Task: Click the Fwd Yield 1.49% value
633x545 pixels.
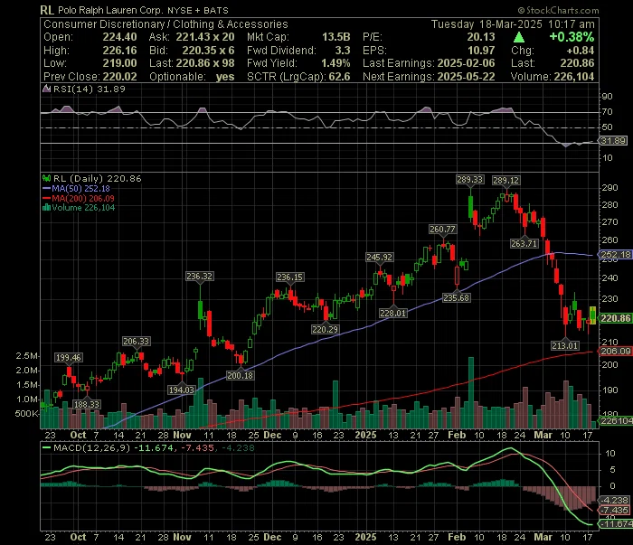Action: 335,63
